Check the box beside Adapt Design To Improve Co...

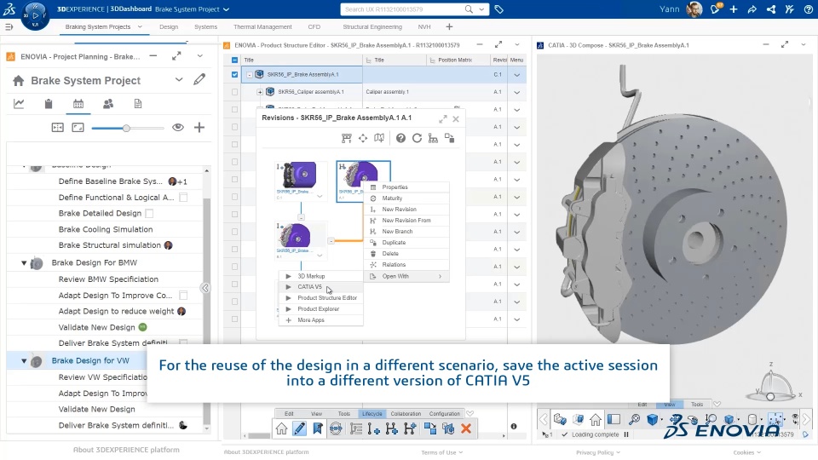tap(183, 296)
